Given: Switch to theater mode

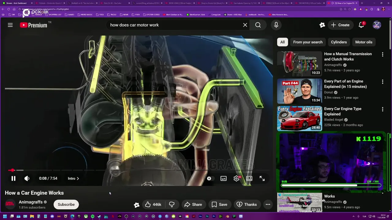Looking at the screenshot, I should pyautogui.click(x=249, y=178).
